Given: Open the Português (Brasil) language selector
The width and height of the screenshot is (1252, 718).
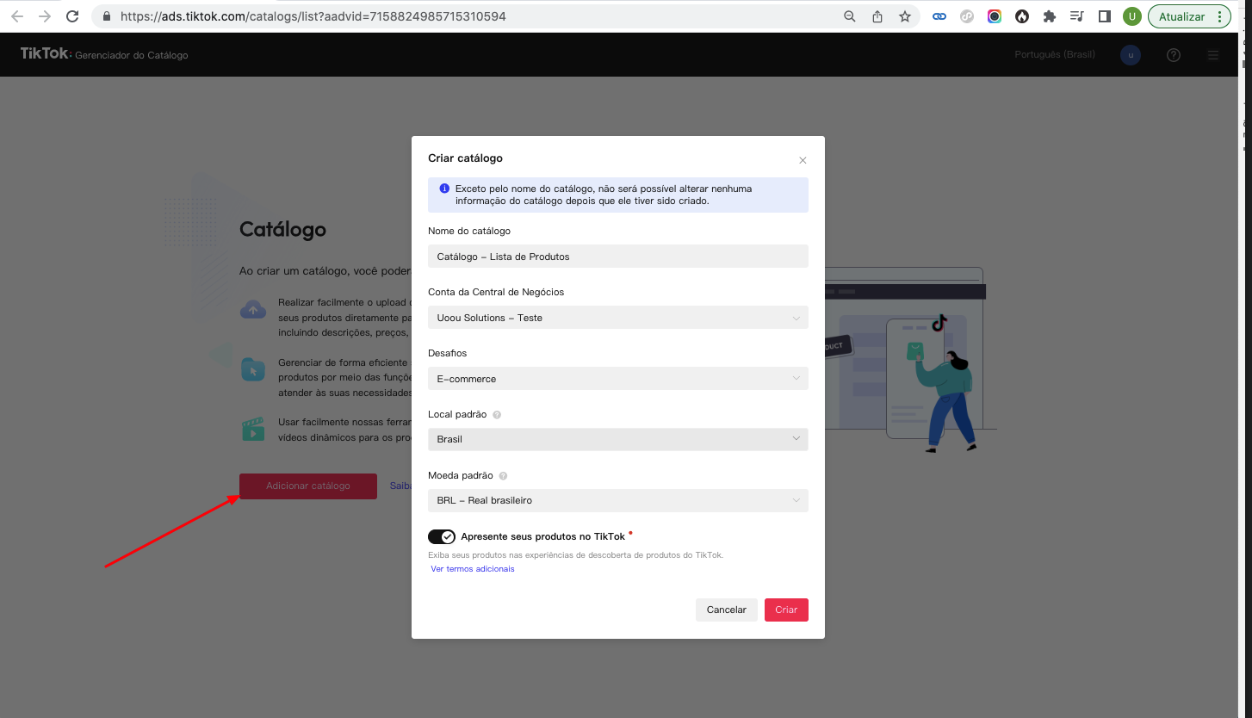Looking at the screenshot, I should (1055, 55).
